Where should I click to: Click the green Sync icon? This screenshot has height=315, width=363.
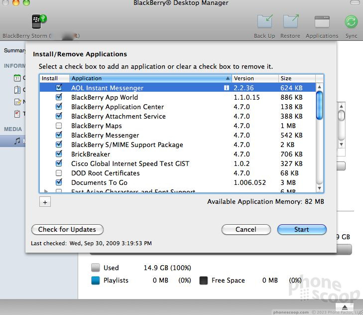click(x=351, y=22)
